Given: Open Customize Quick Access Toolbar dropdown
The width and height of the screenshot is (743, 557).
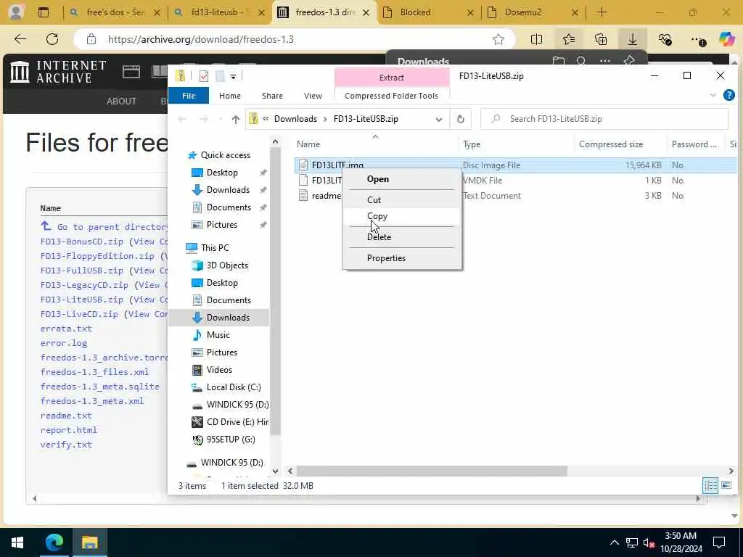Looking at the screenshot, I should (x=233, y=76).
